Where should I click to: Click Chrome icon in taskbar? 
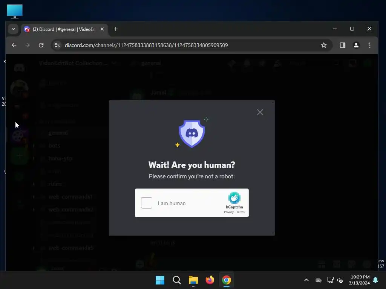point(227,280)
